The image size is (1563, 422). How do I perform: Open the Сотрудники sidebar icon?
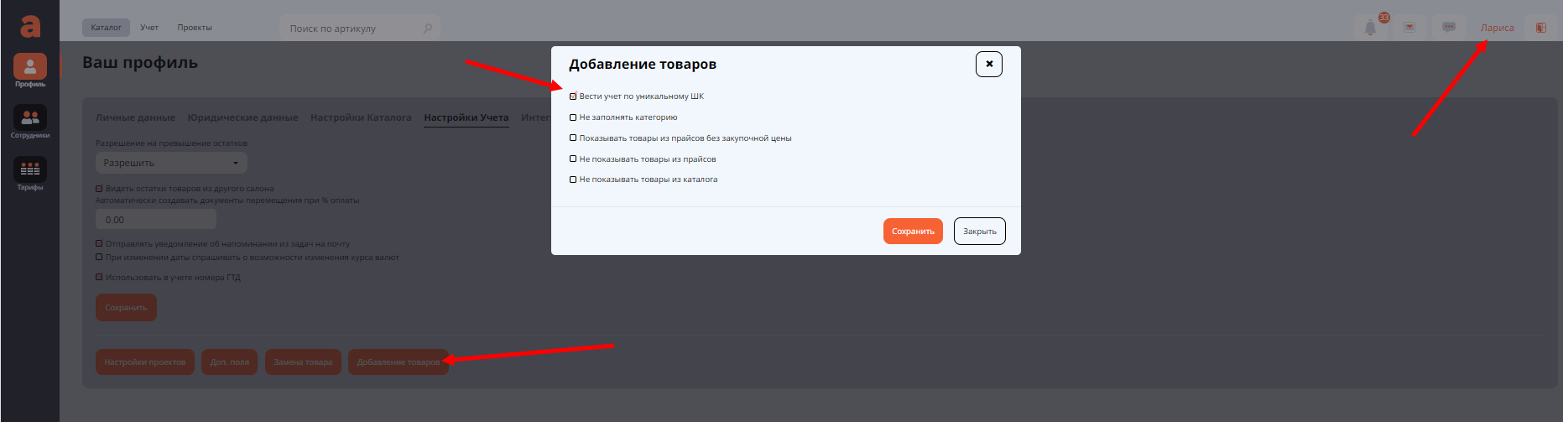click(30, 118)
